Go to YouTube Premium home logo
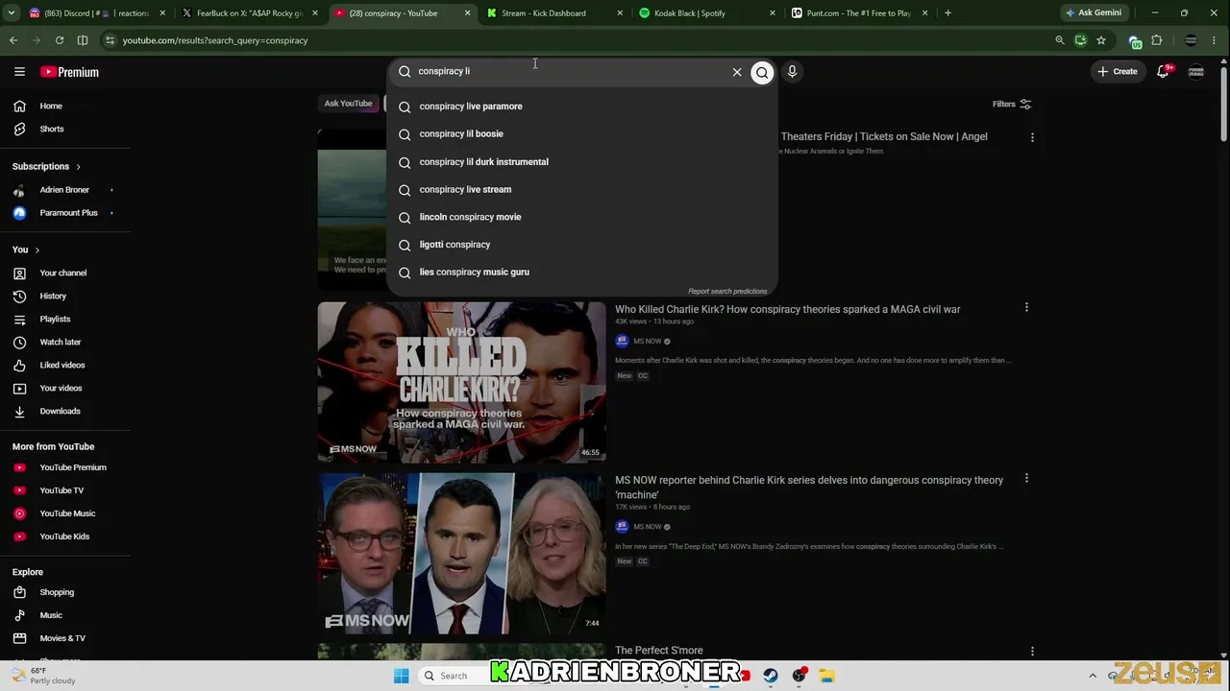 [x=69, y=72]
